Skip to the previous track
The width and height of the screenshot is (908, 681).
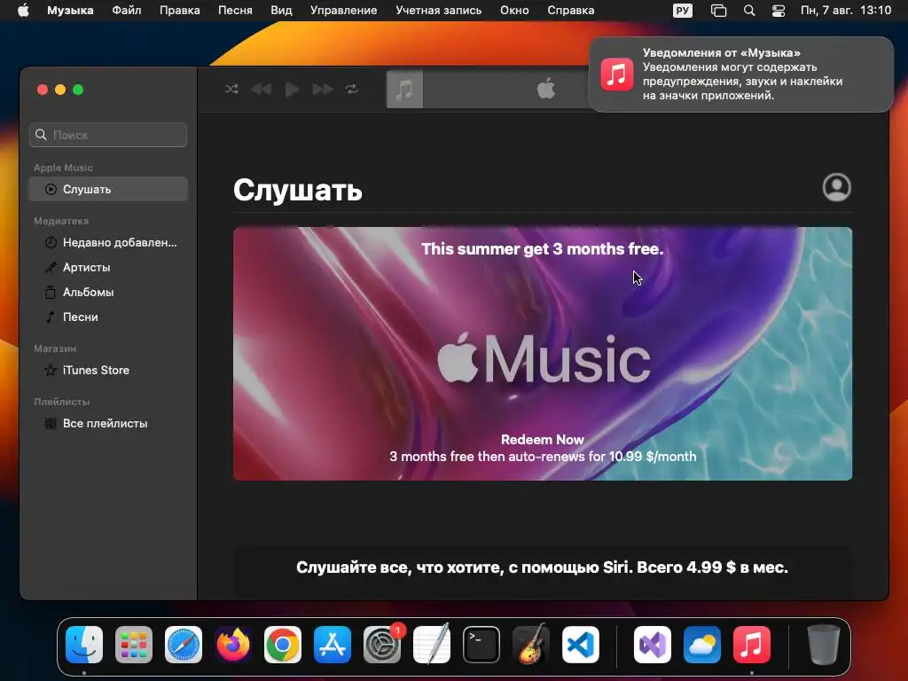pyautogui.click(x=262, y=90)
